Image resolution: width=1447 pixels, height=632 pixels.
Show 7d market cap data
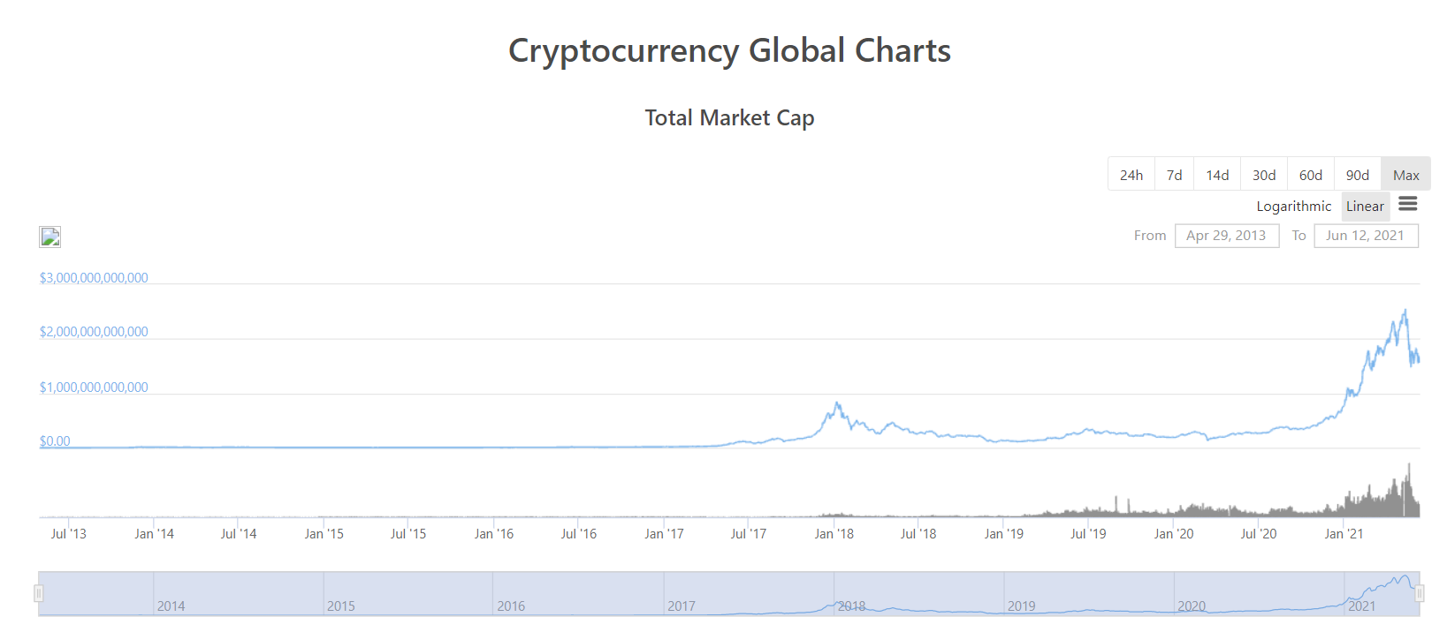[1174, 174]
